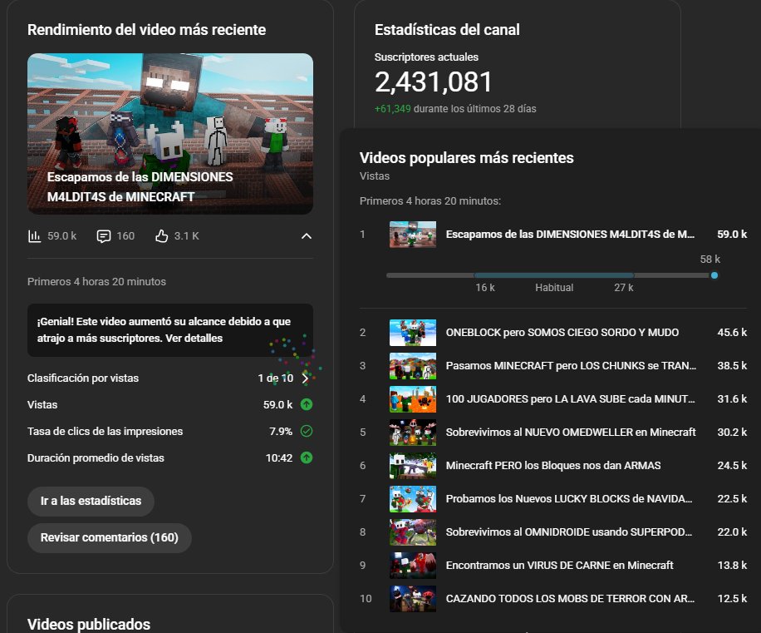Click popular list title 'Escapamos de las DIMENSIONES M4LDIT4S de M...'

pyautogui.click(x=570, y=235)
